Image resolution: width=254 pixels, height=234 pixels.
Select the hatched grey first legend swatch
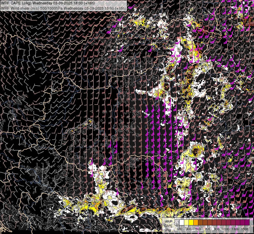177,222
